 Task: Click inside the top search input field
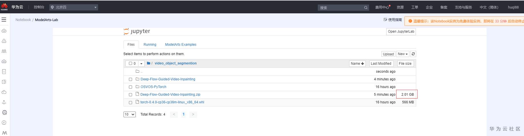pos(341,8)
